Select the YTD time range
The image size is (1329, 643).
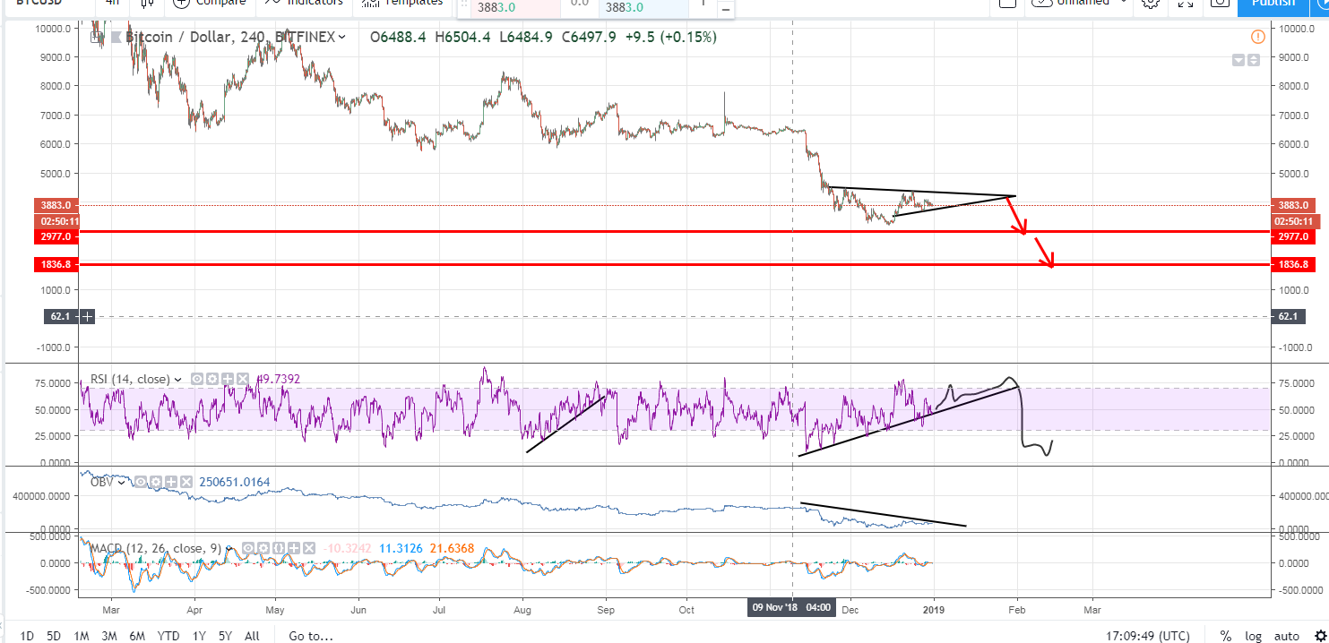(x=168, y=636)
